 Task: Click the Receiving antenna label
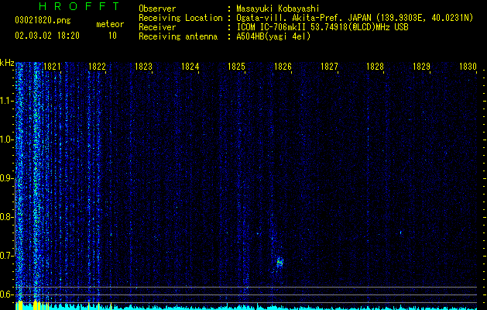click(178, 36)
